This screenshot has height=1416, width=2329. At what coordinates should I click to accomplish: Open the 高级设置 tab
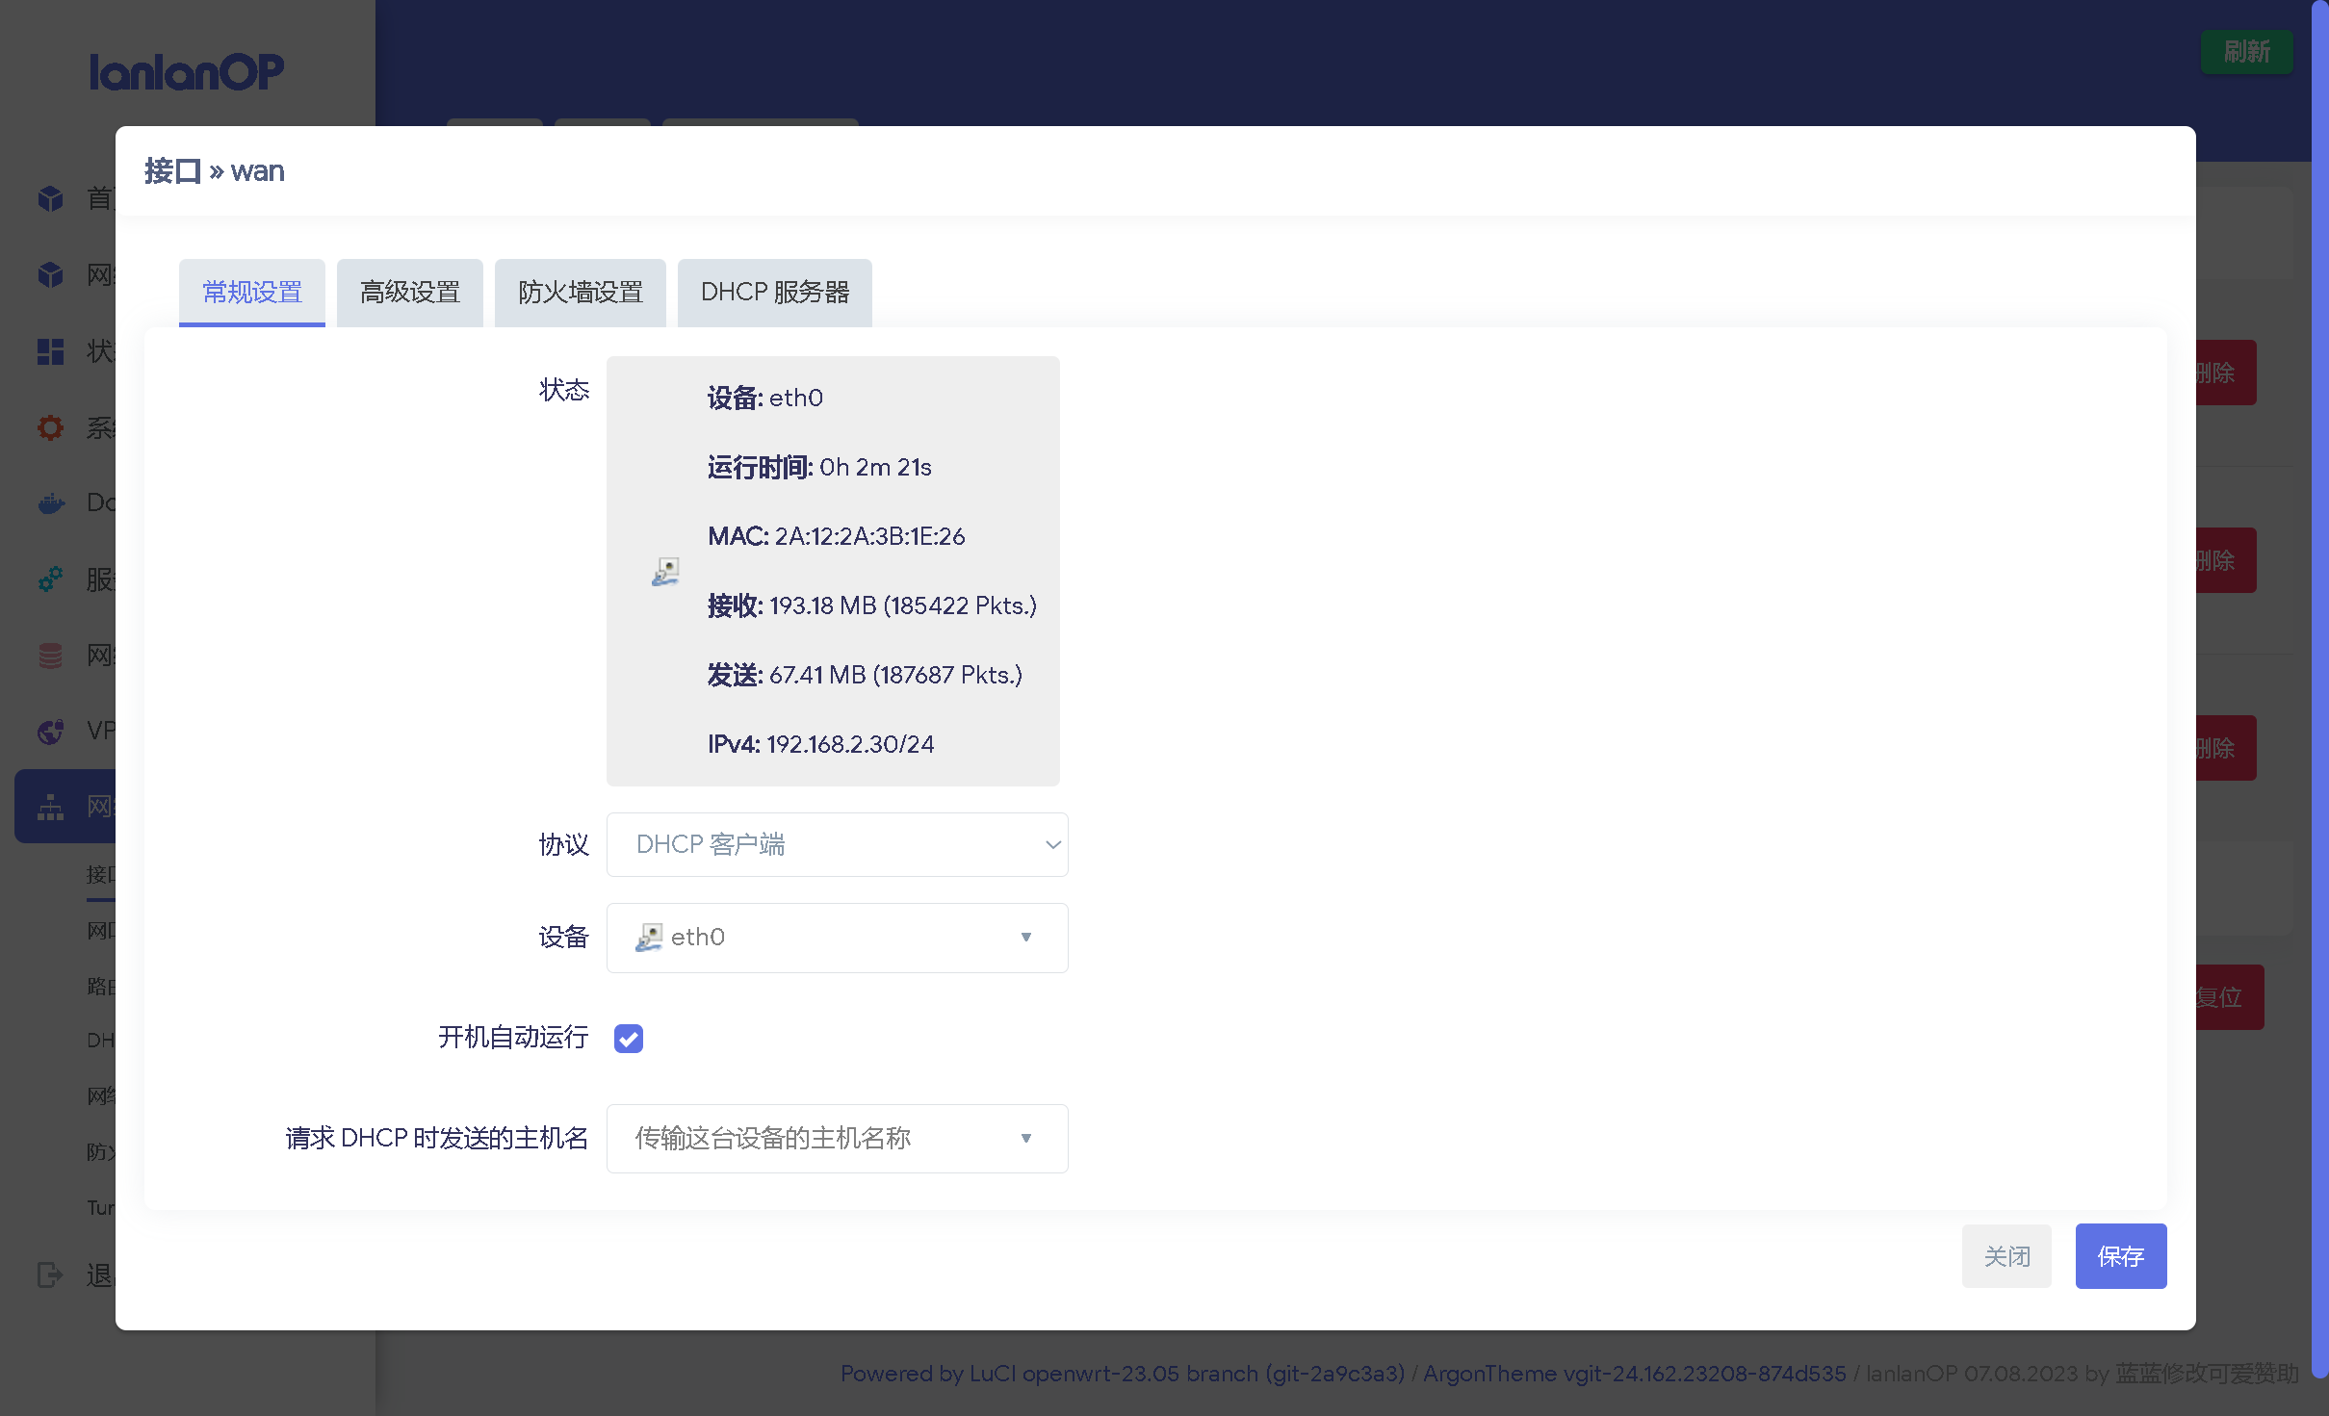click(410, 292)
